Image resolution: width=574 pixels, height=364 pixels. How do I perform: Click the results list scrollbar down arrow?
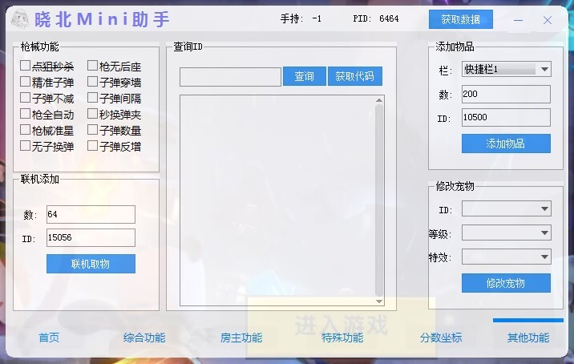(x=379, y=301)
